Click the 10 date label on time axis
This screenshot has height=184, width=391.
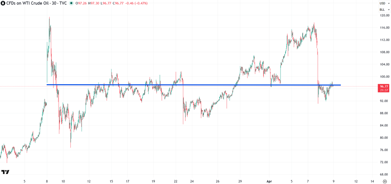pyautogui.click(x=63, y=181)
